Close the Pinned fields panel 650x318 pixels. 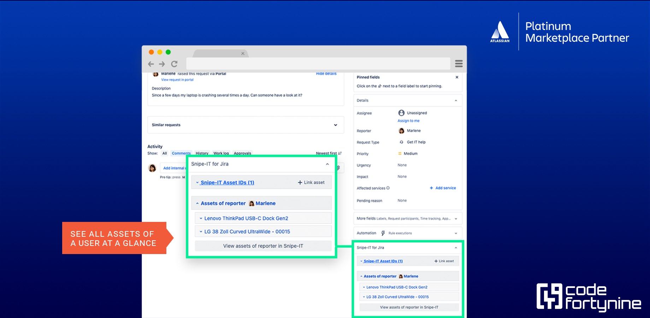[457, 77]
